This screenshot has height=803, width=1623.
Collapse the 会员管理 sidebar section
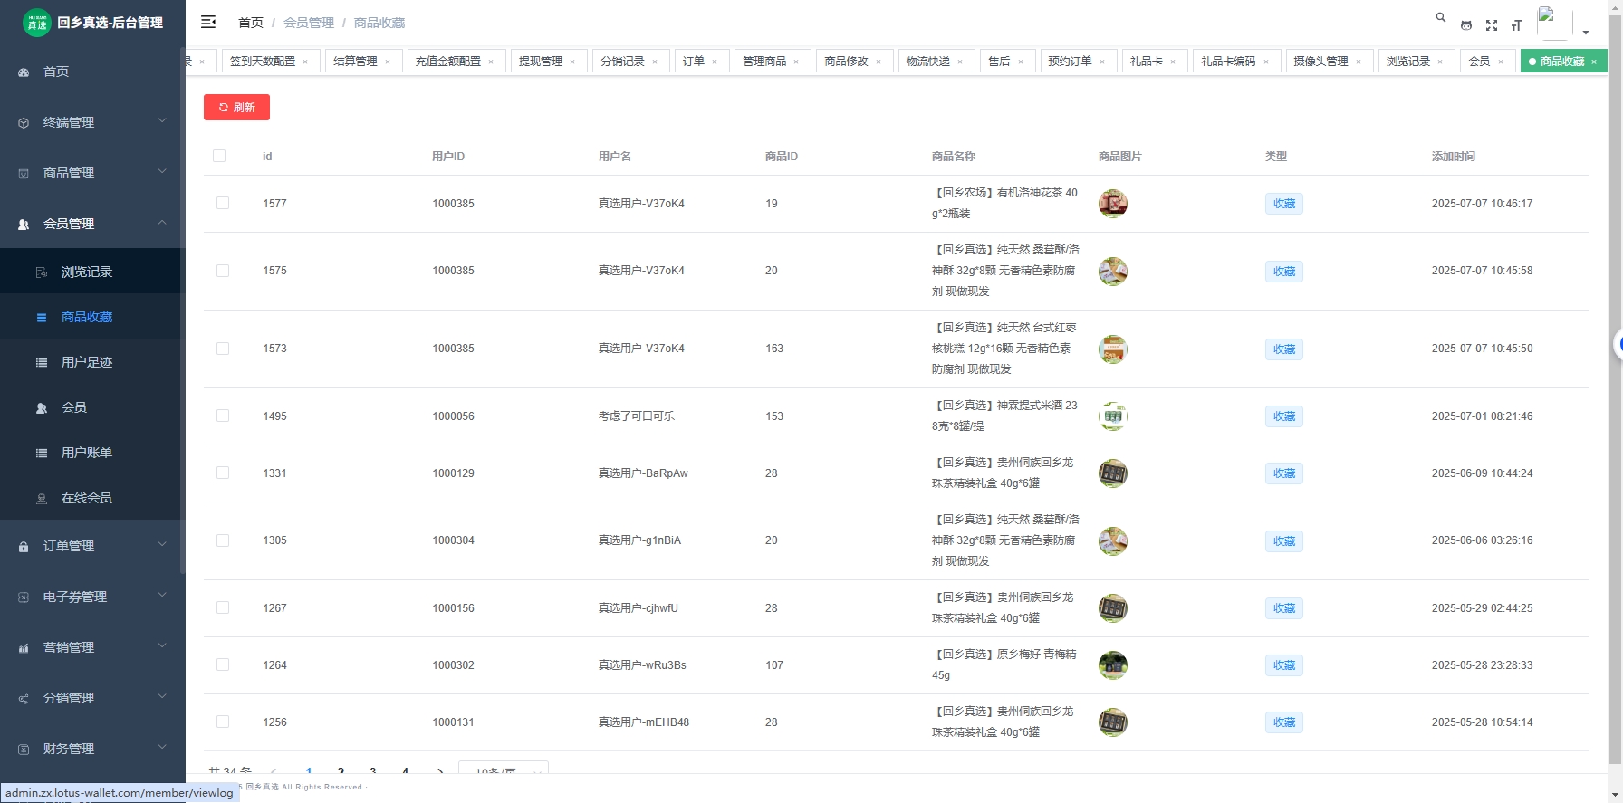pyautogui.click(x=91, y=224)
